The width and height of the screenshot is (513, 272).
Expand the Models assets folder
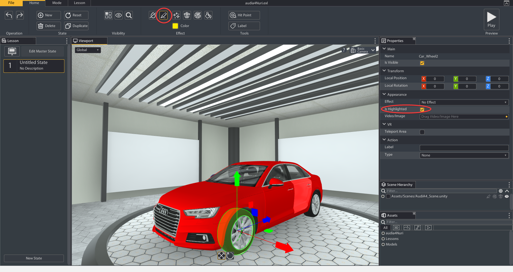pos(383,244)
